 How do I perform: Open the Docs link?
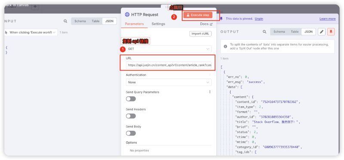coord(206,24)
